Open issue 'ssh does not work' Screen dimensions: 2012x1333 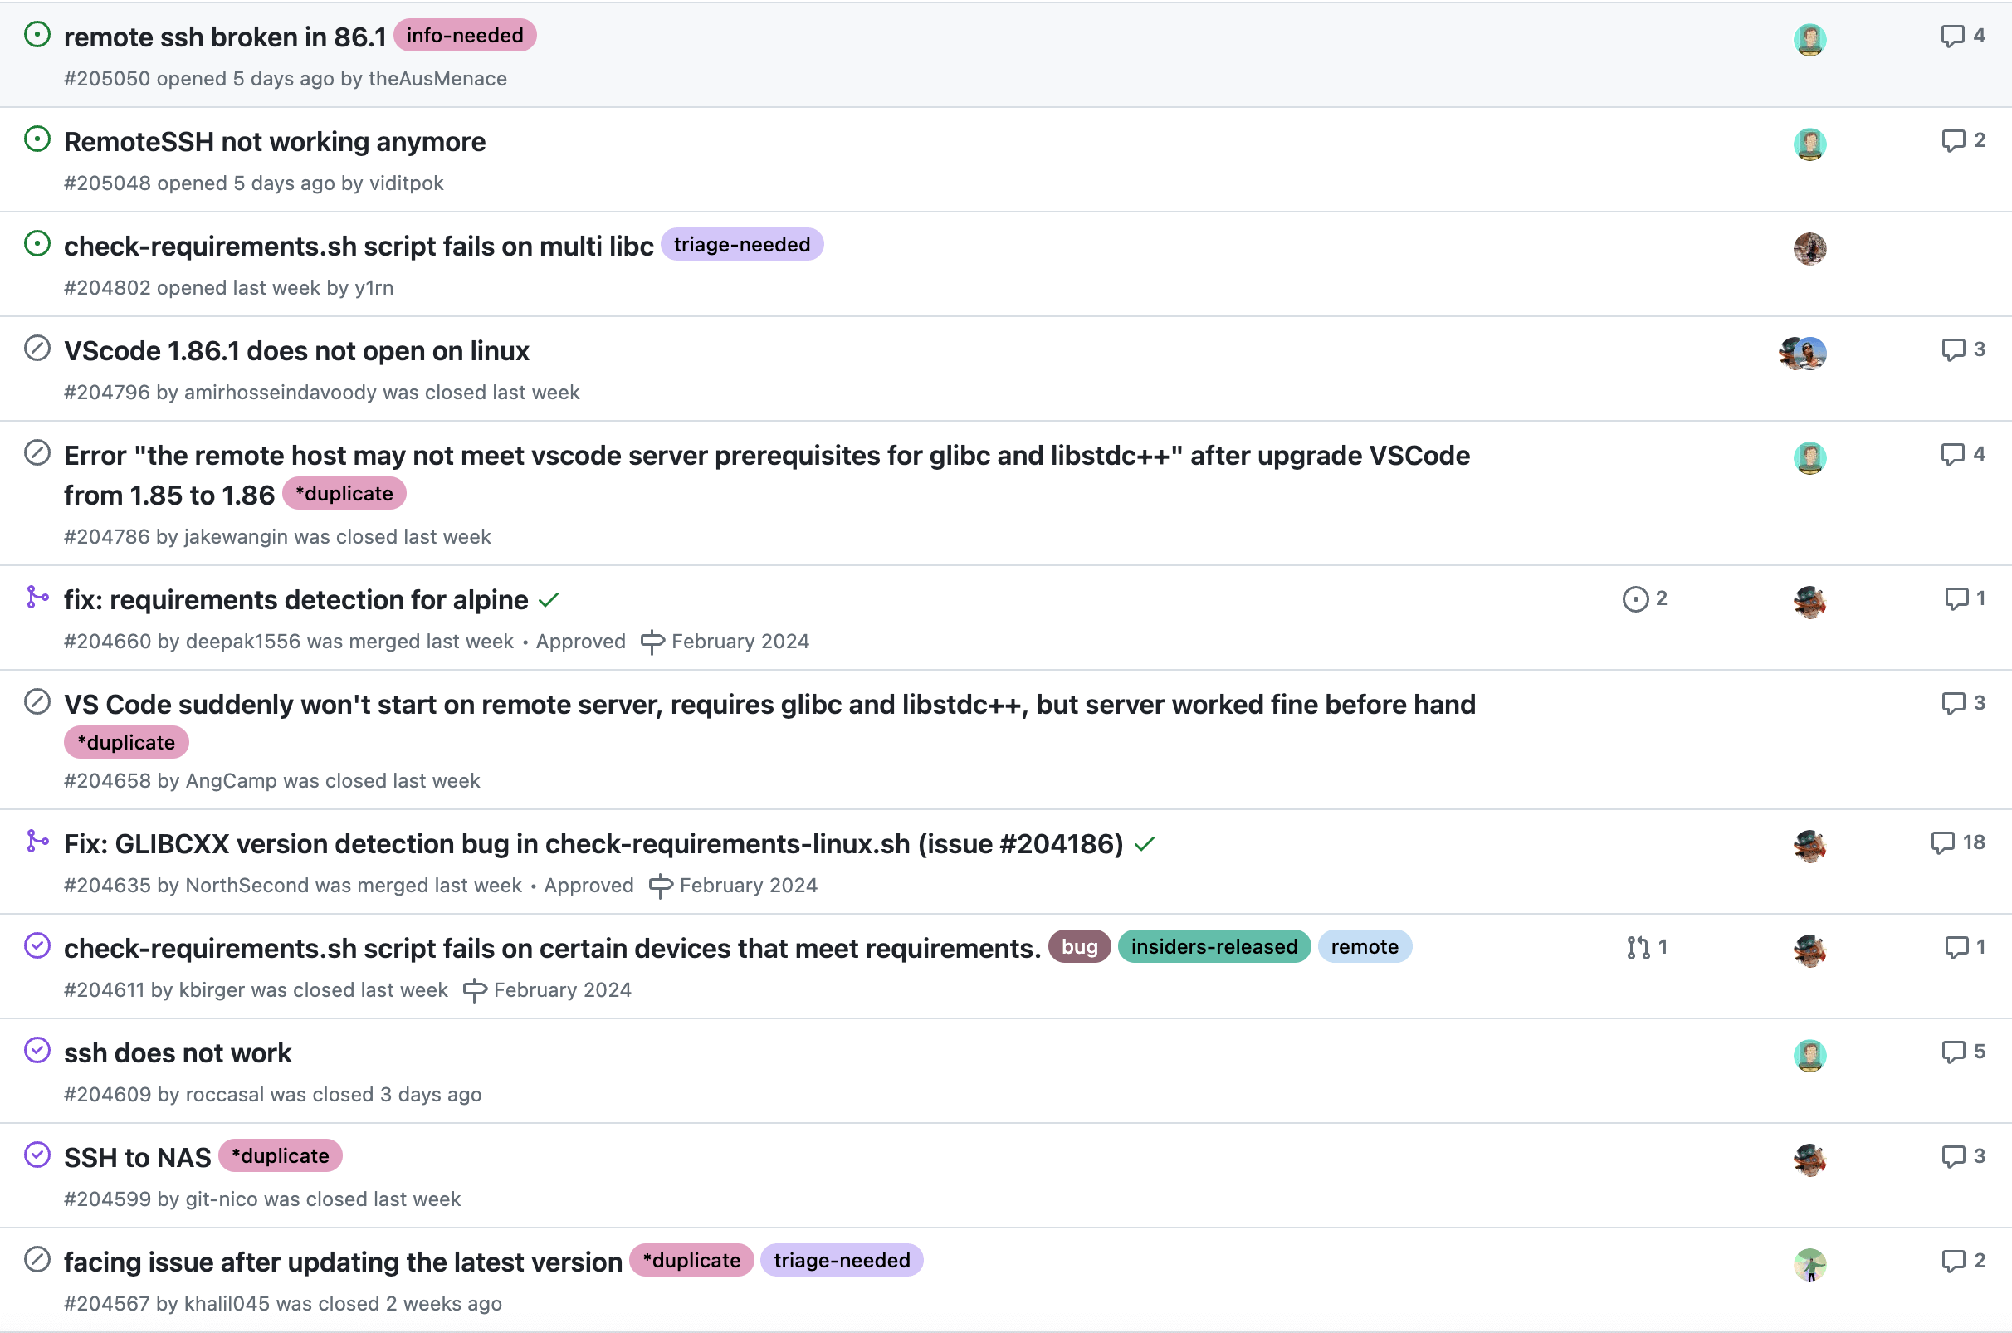[178, 1052]
